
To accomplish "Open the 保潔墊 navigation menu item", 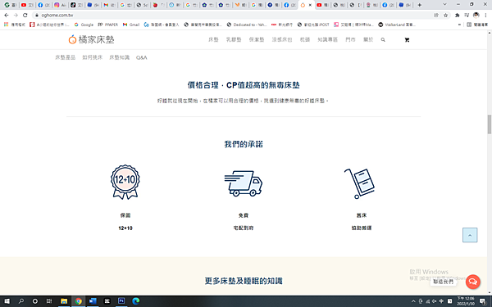I will [x=257, y=39].
